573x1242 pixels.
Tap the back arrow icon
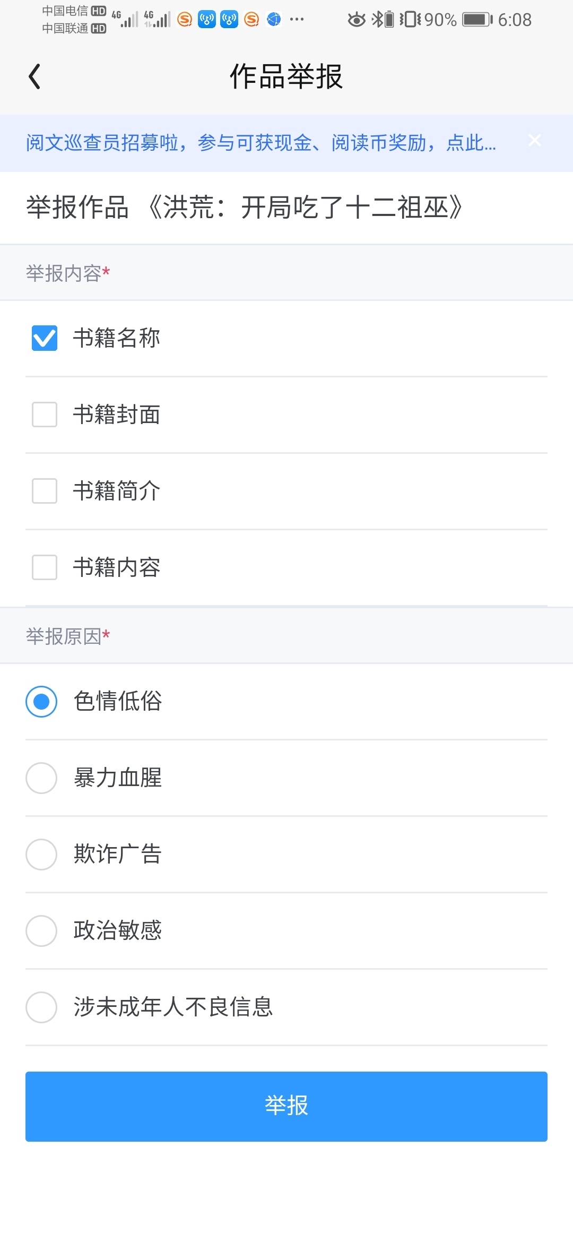coord(34,76)
